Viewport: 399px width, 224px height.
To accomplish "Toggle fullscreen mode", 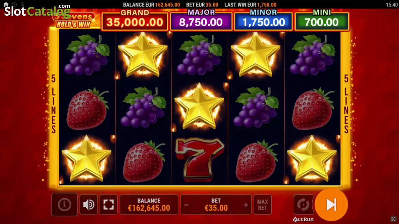I will coord(108,205).
